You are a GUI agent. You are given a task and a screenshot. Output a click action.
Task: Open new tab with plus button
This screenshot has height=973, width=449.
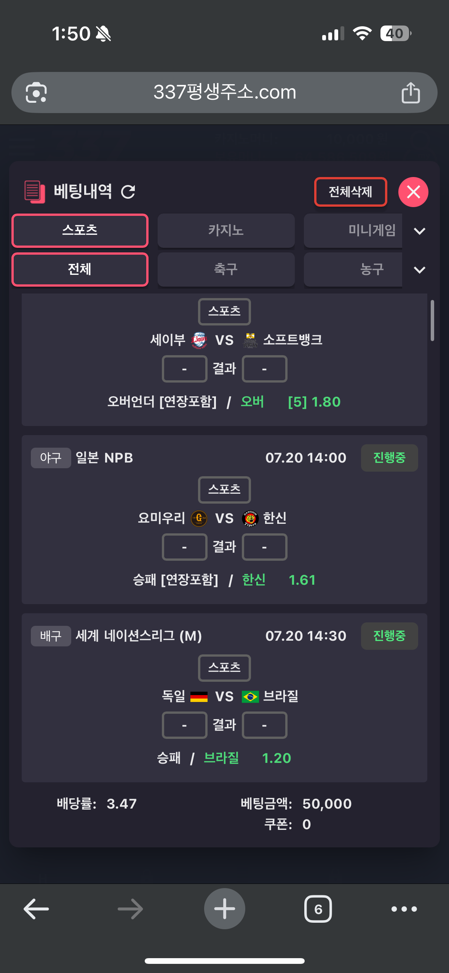point(224,909)
